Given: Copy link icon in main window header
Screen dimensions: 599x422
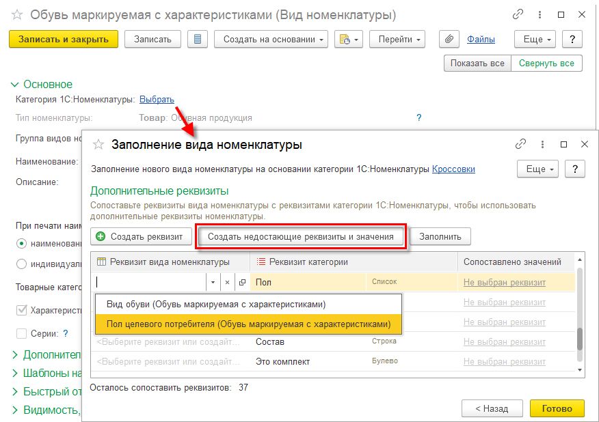Looking at the screenshot, I should (x=518, y=14).
